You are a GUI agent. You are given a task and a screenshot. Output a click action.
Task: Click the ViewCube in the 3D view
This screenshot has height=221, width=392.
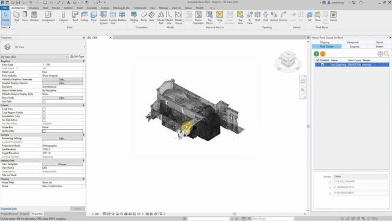[x=288, y=60]
